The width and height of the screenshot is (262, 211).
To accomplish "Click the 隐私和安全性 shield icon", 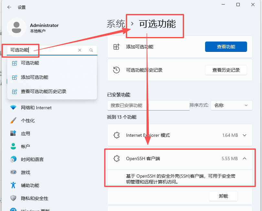I will 13,198.
